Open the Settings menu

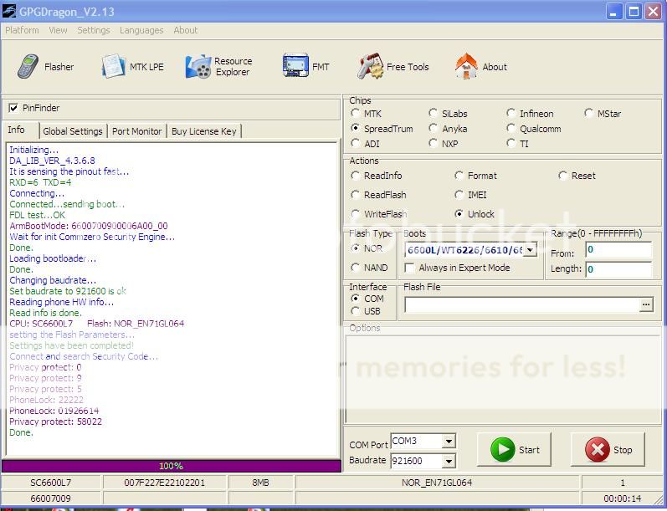[94, 30]
